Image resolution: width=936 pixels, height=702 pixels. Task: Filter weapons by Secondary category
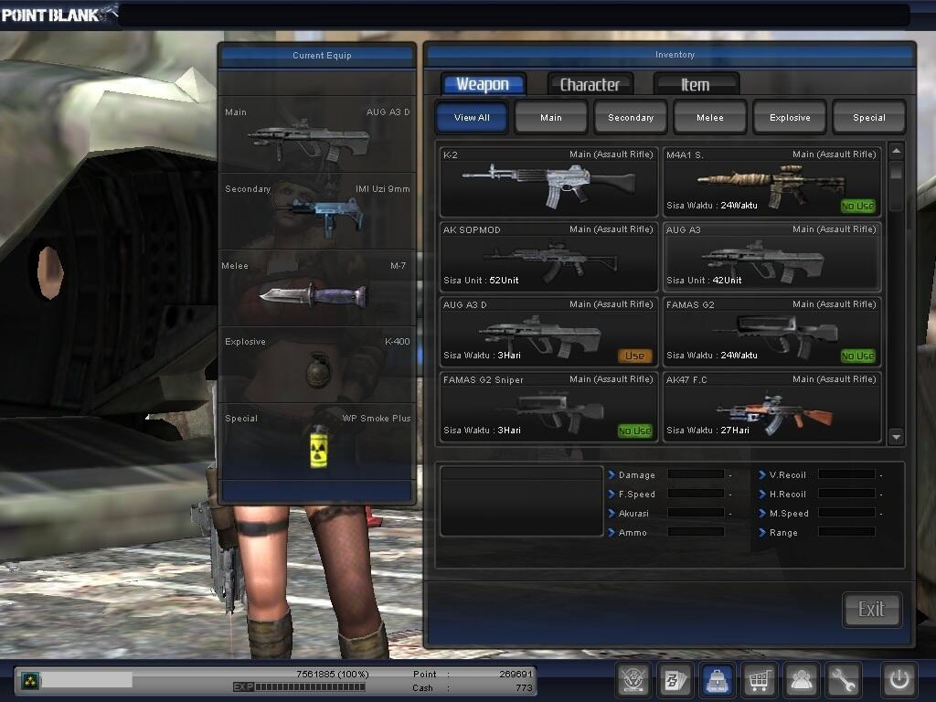point(631,117)
